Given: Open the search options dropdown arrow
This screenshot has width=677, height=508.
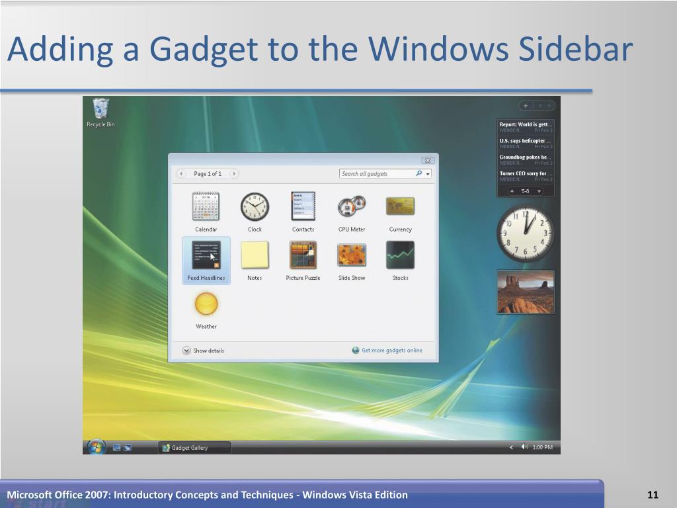Looking at the screenshot, I should (x=428, y=174).
